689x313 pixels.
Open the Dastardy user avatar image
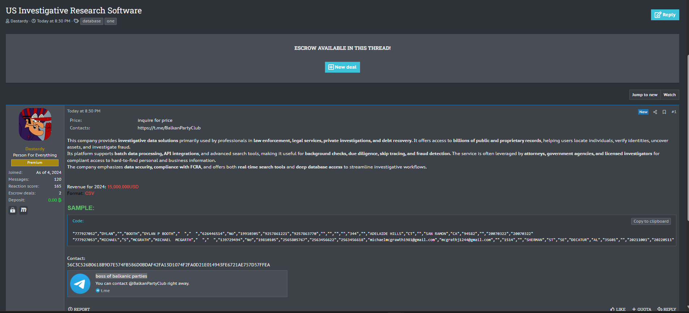click(35, 124)
